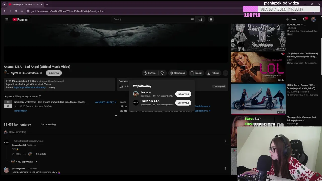
Task: Share the video via Udostępnij
Action: tap(177, 73)
